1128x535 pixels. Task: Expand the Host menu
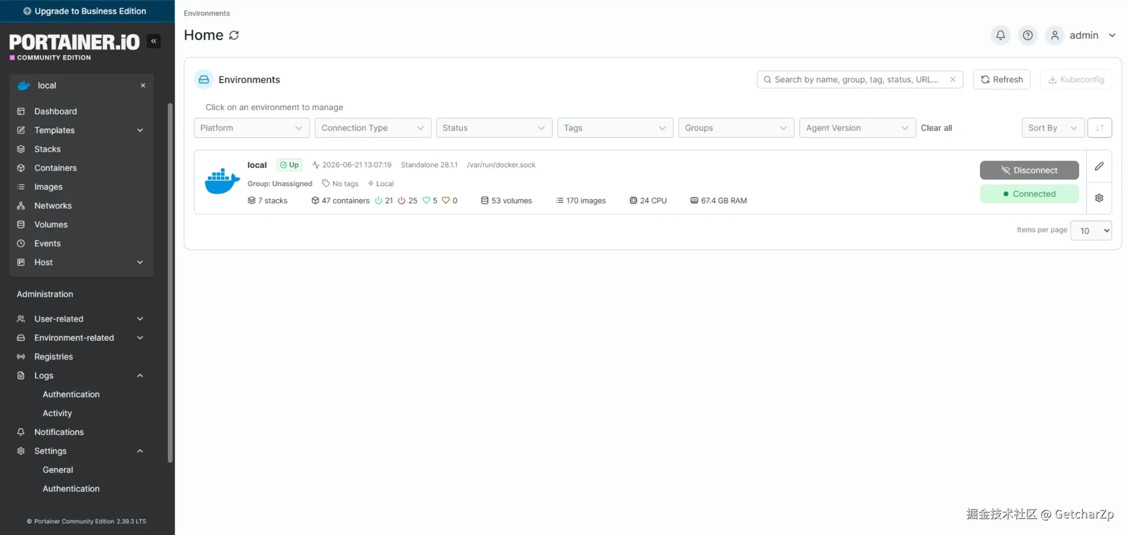[82, 262]
